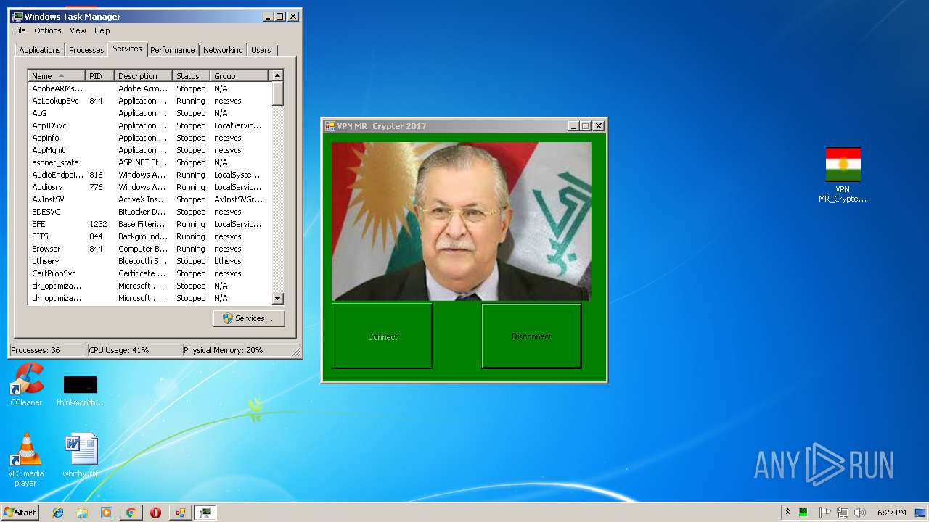Click Task Manager CPU meter tray icon
Viewport: 929px width, 522px height.
[x=803, y=513]
